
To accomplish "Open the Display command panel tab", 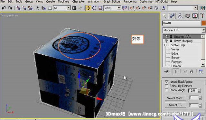I will [x=195, y=16].
